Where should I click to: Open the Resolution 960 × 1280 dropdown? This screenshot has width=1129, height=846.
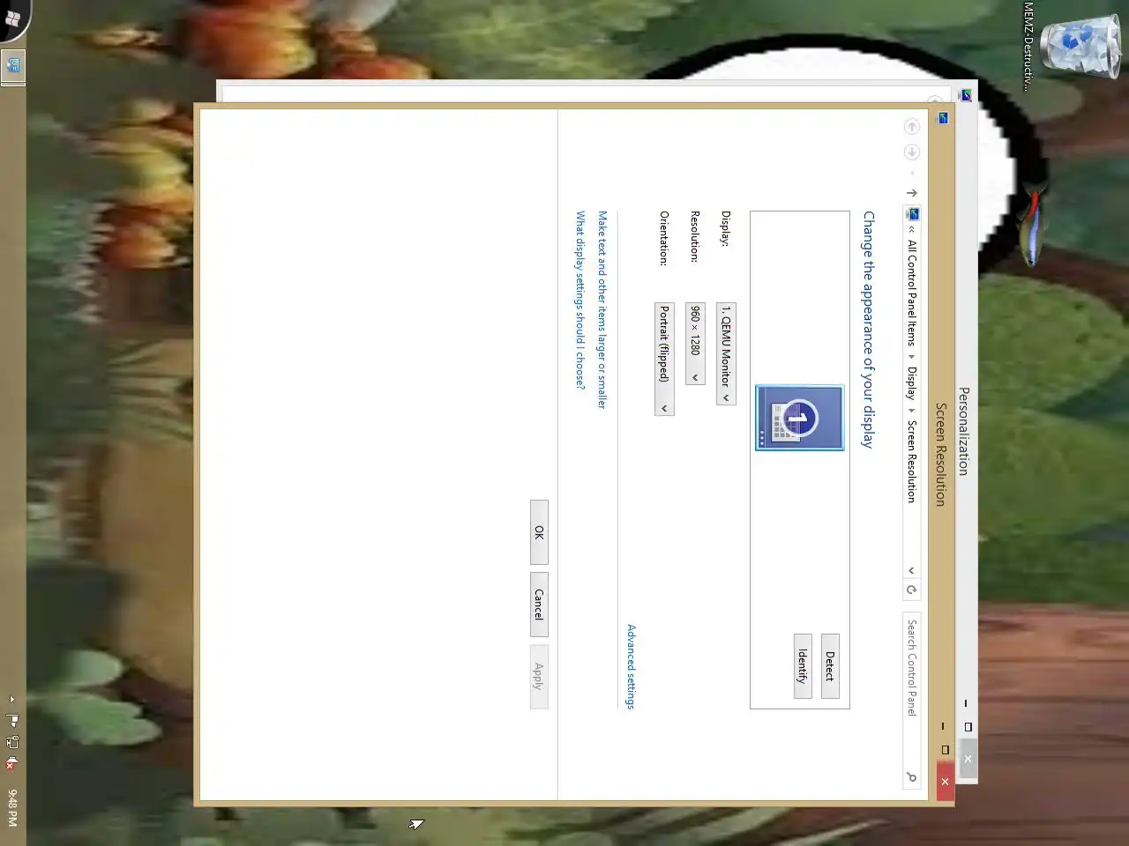coord(695,344)
